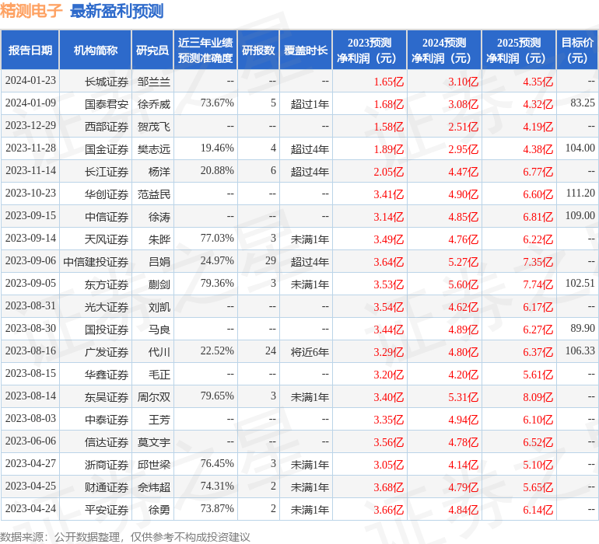Click the 研究员 column header
599x544 pixels.
coord(152,50)
